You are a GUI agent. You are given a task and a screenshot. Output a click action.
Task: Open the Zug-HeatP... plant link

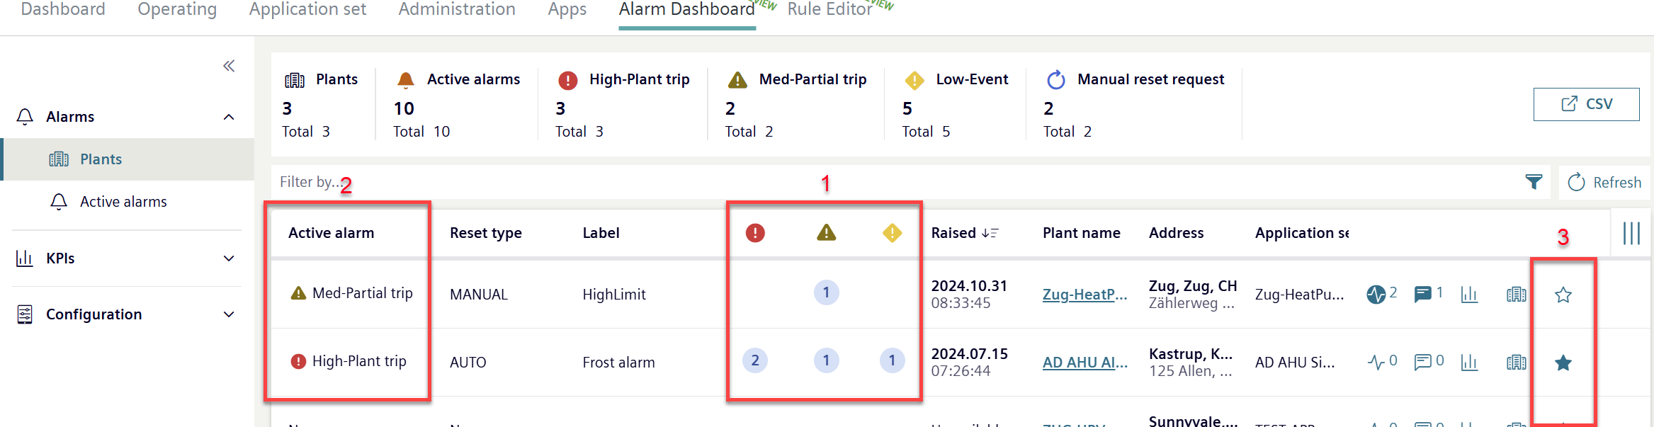pos(1084,295)
